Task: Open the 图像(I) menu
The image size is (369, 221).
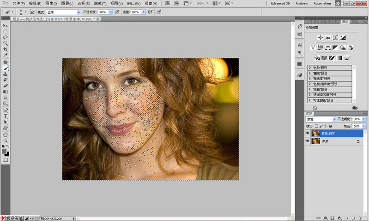Action: 50,3
